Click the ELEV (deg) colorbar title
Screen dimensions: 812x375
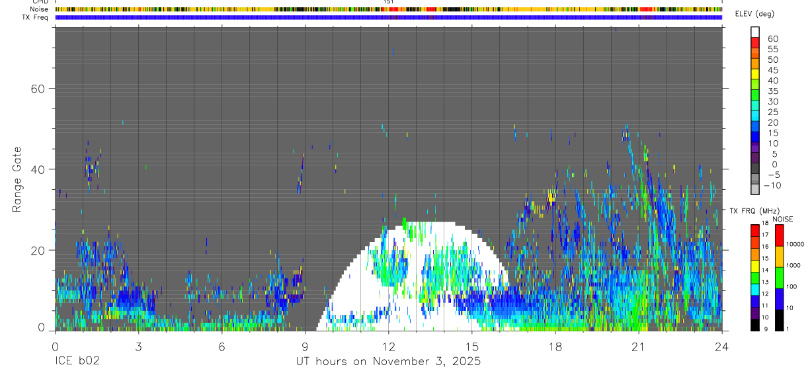click(x=754, y=14)
